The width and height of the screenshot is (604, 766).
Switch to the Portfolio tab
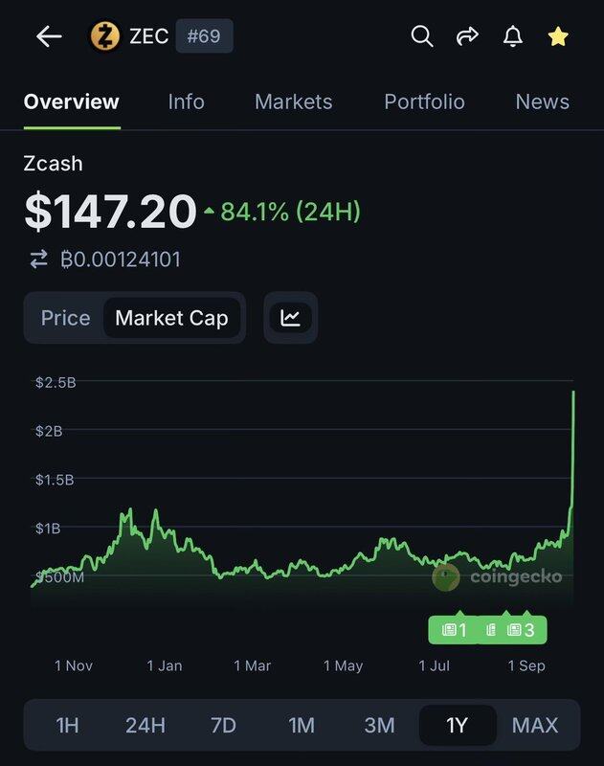[424, 101]
